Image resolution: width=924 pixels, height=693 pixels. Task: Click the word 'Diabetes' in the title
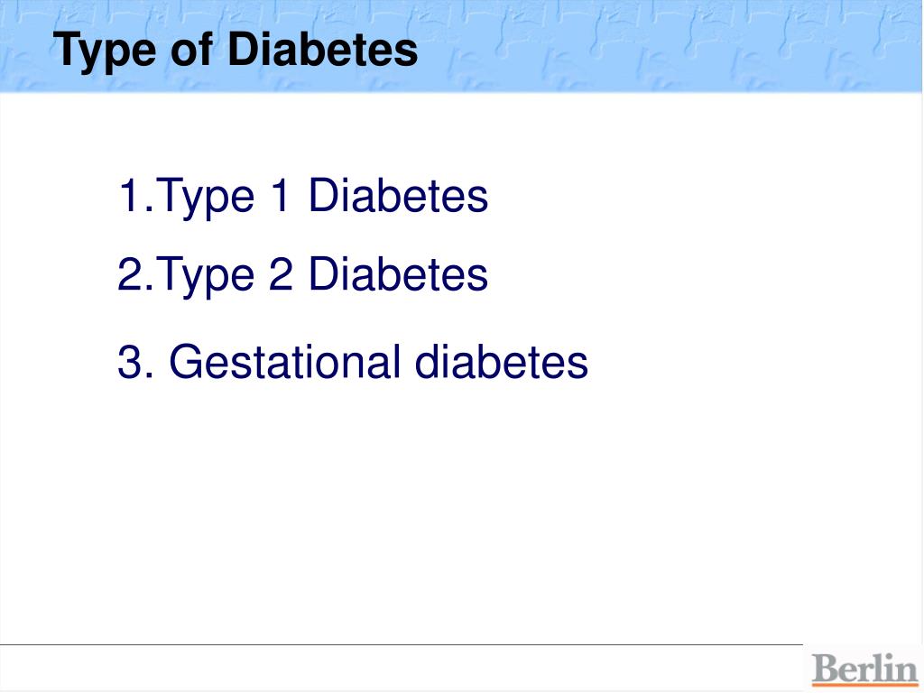[x=323, y=49]
